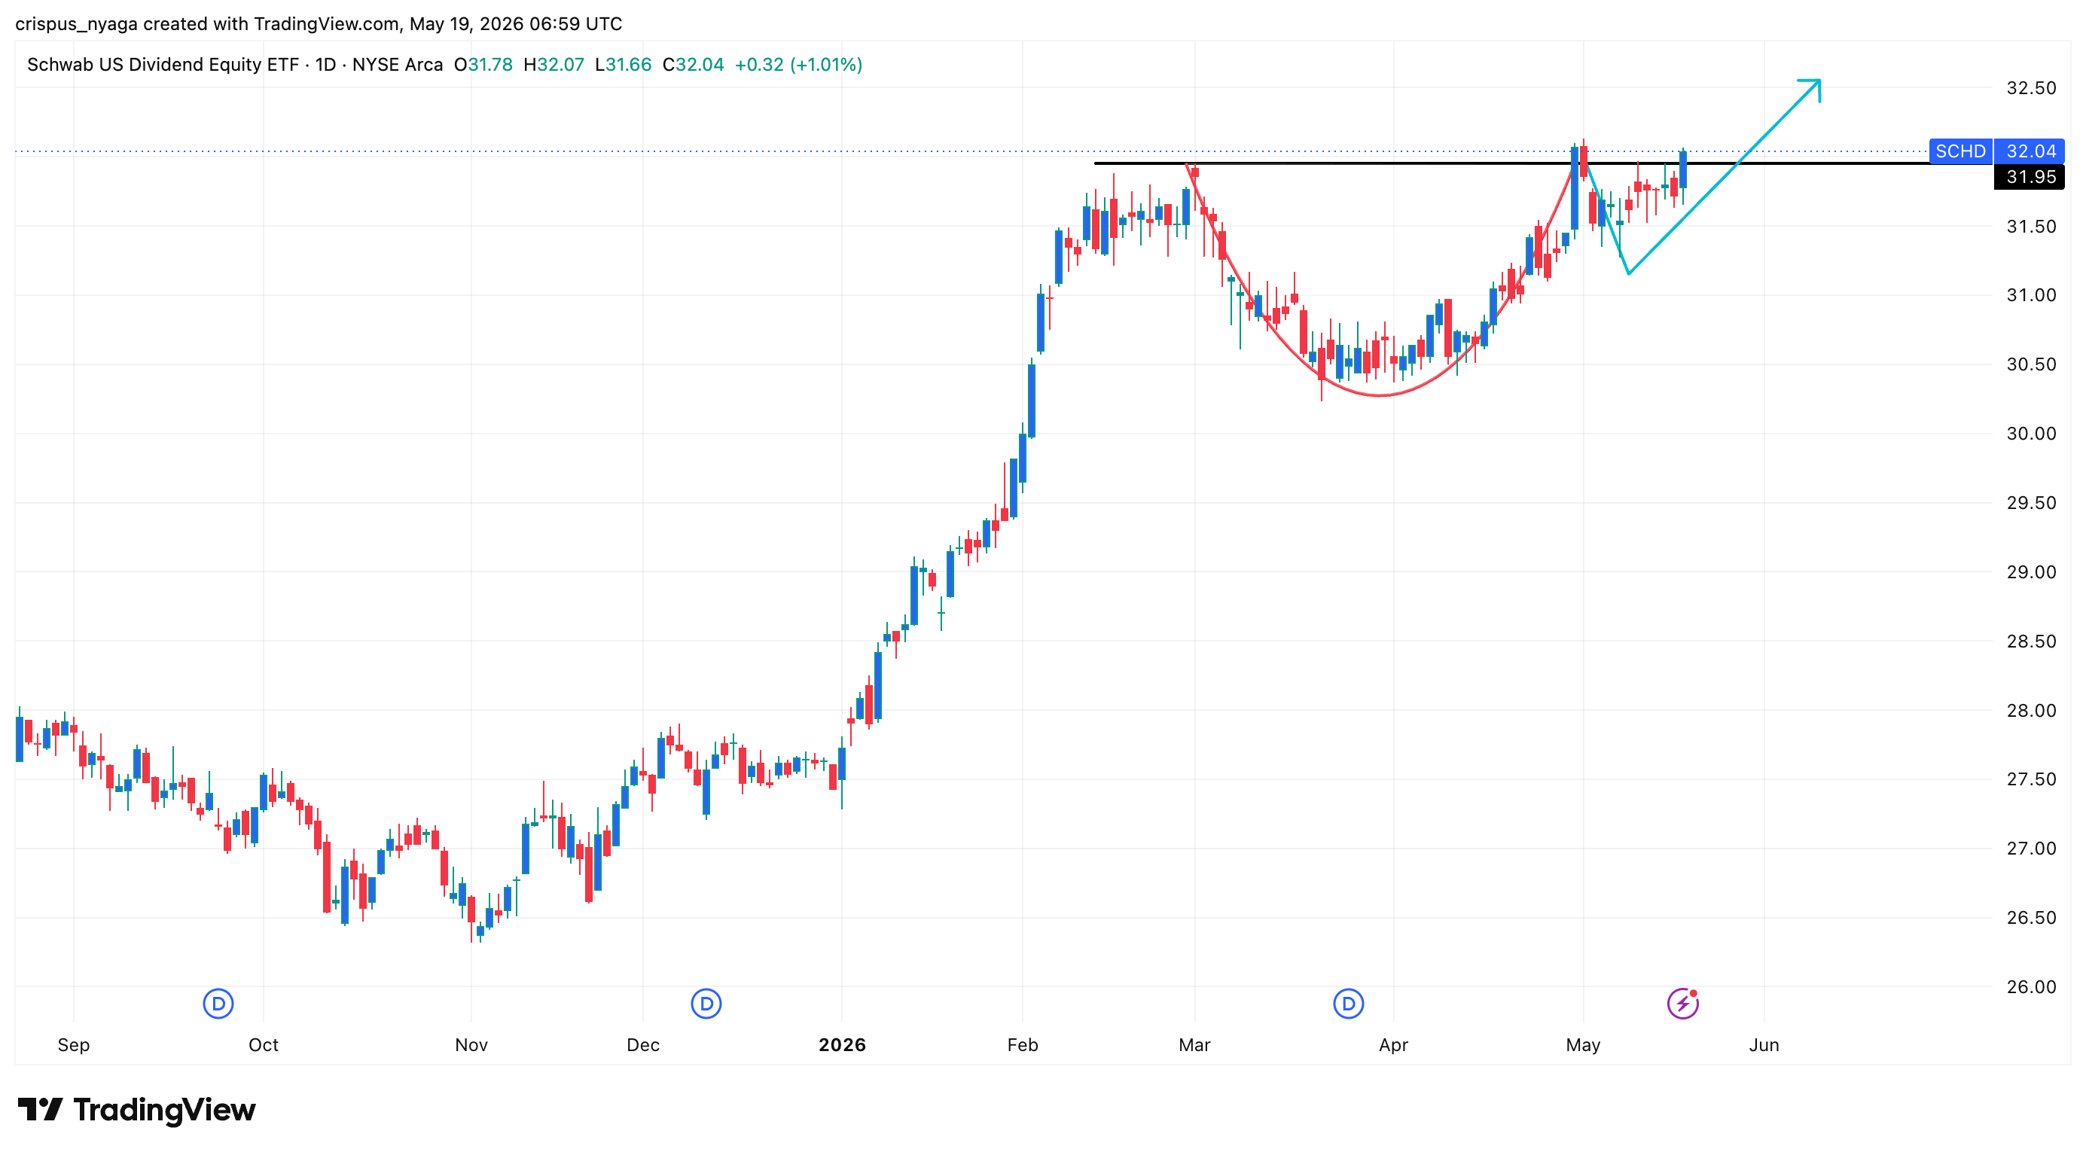Image resolution: width=2086 pixels, height=1155 pixels.
Task: Select the open value O31.78
Action: pyautogui.click(x=483, y=65)
